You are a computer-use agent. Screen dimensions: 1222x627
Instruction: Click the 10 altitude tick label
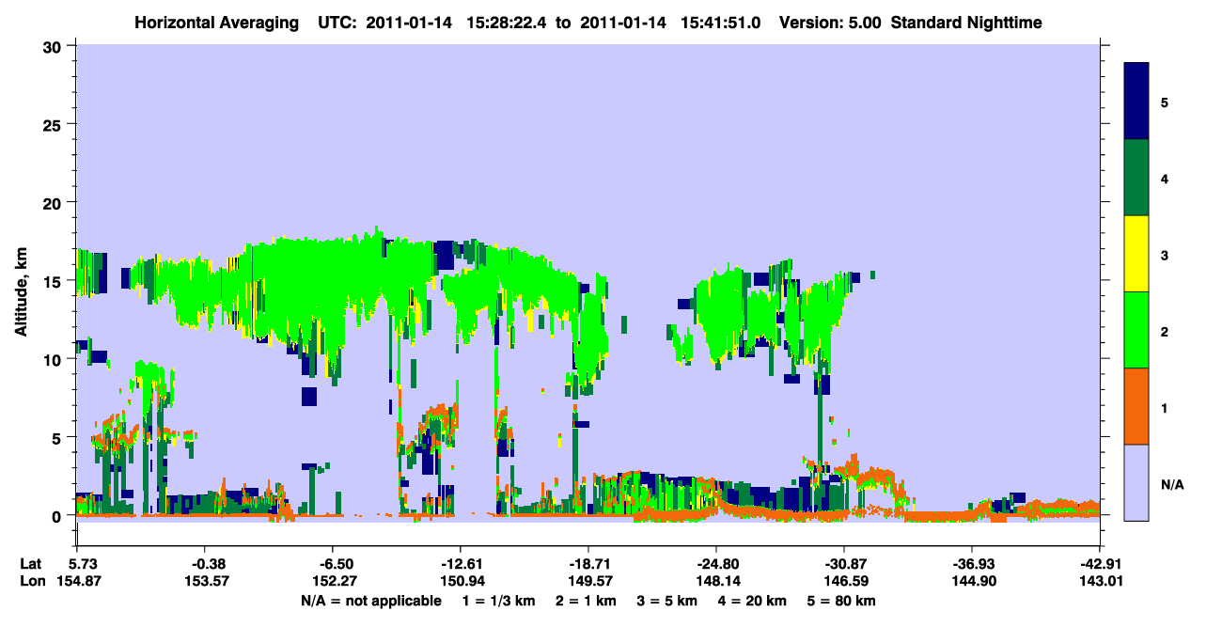click(x=55, y=359)
